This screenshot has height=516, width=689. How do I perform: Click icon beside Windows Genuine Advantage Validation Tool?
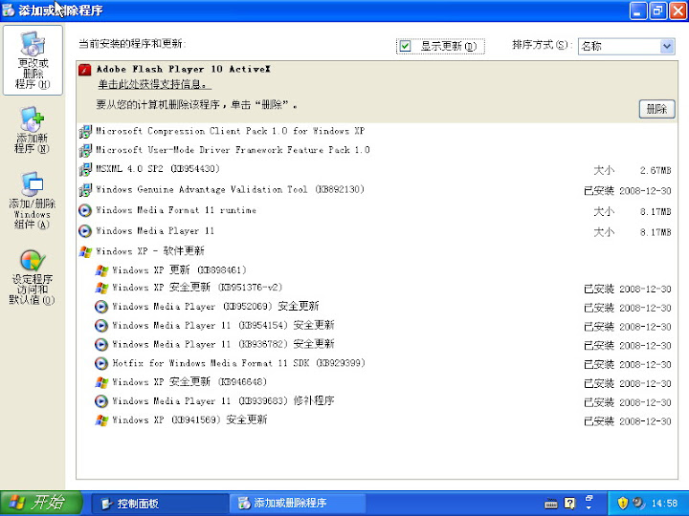click(85, 190)
